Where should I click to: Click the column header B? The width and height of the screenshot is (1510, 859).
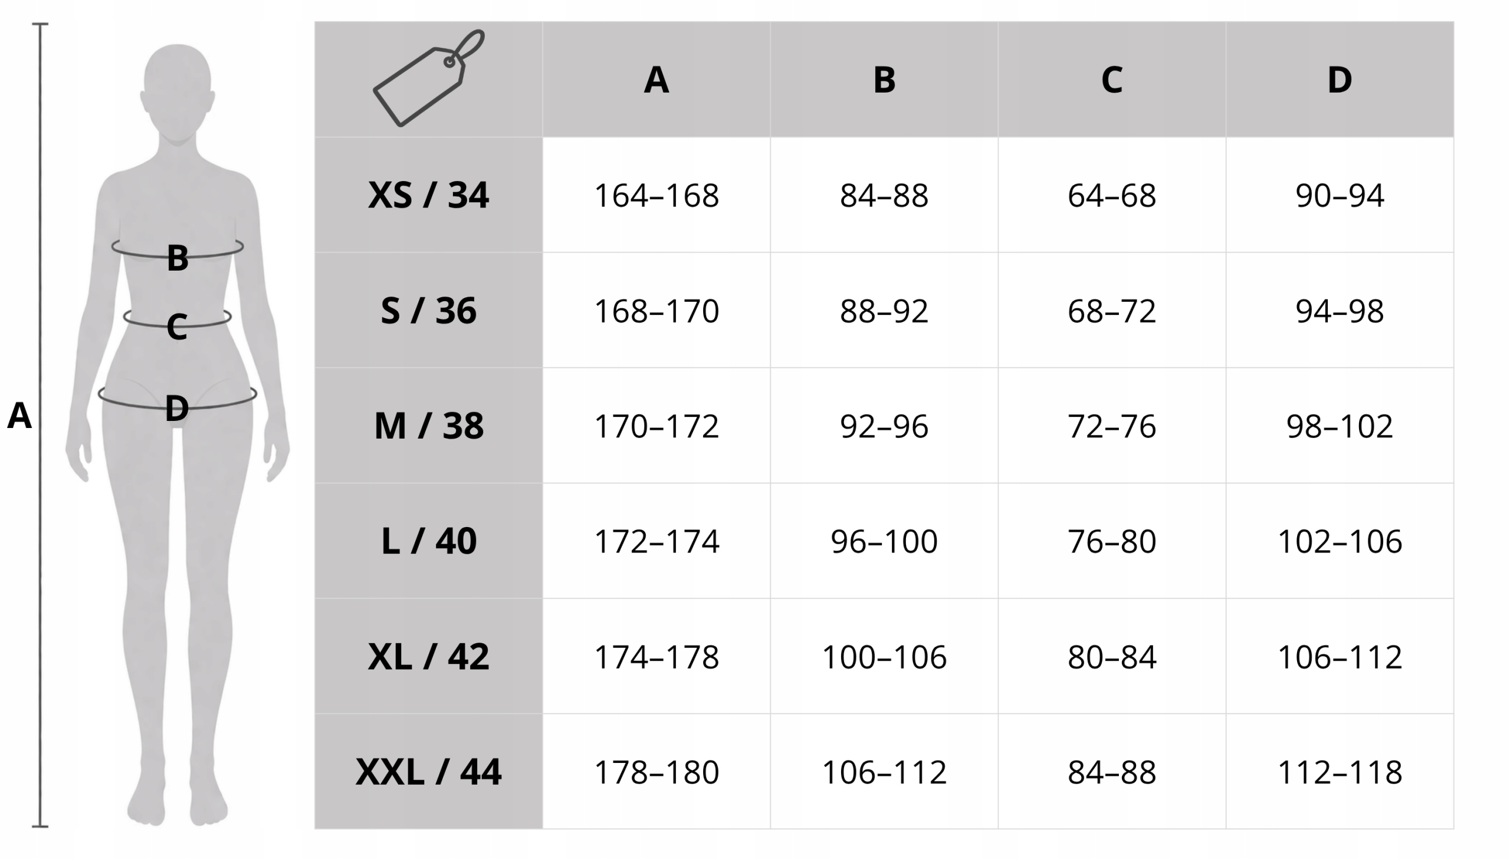coord(884,80)
